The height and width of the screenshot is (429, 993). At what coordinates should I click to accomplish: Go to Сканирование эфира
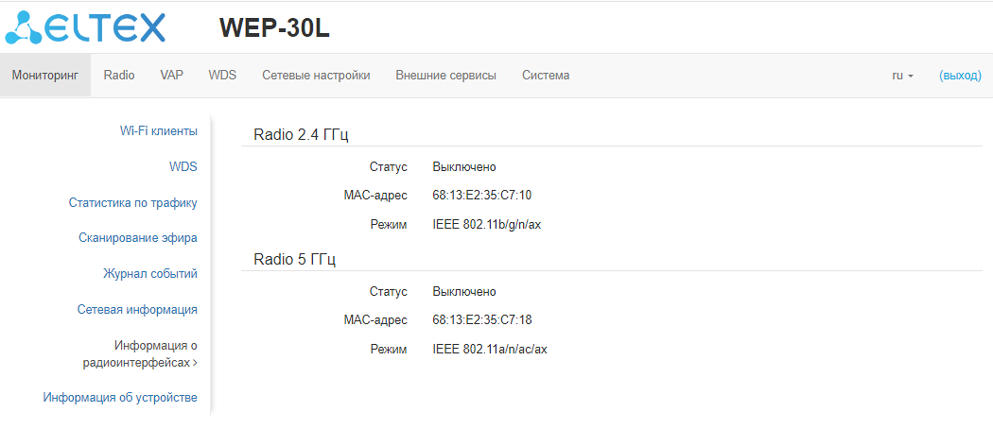click(137, 238)
